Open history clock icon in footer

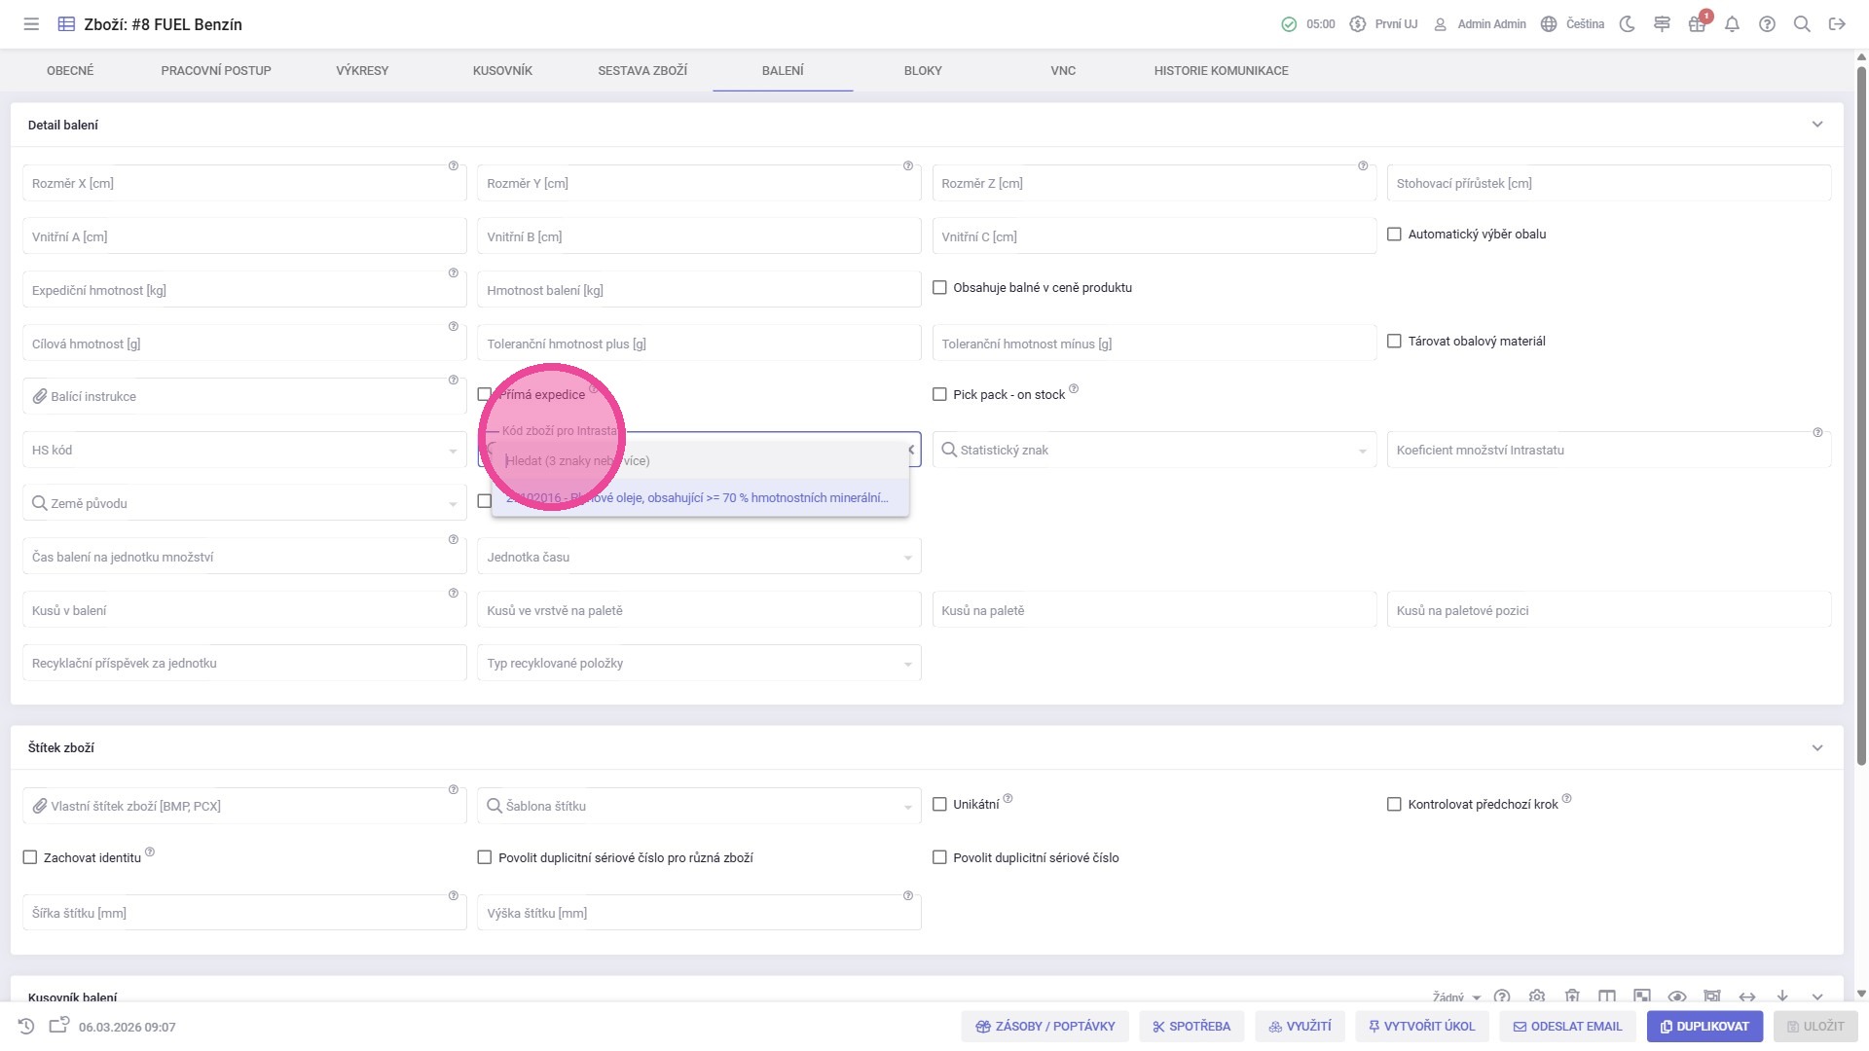click(x=26, y=1026)
